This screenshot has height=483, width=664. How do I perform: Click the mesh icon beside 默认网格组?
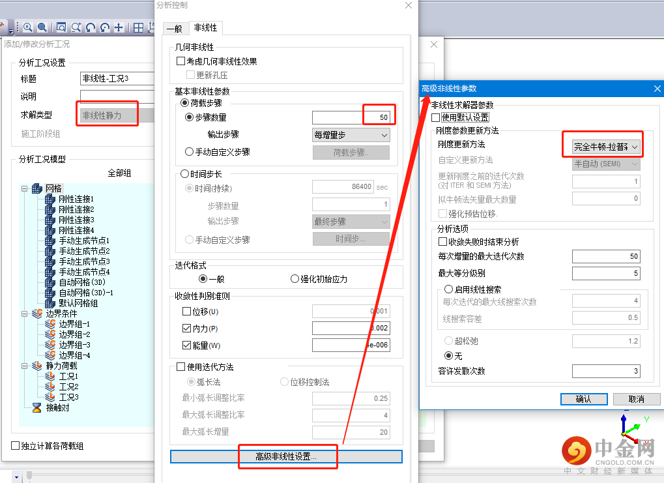(x=50, y=303)
